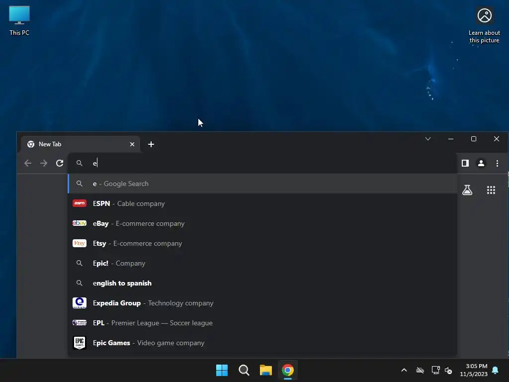Click the Chrome taskbar icon
509x382 pixels.
(288, 370)
